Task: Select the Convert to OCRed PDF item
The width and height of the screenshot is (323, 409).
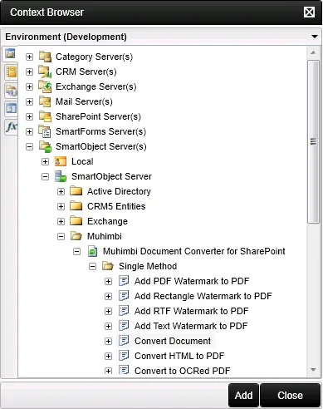Action: (182, 371)
